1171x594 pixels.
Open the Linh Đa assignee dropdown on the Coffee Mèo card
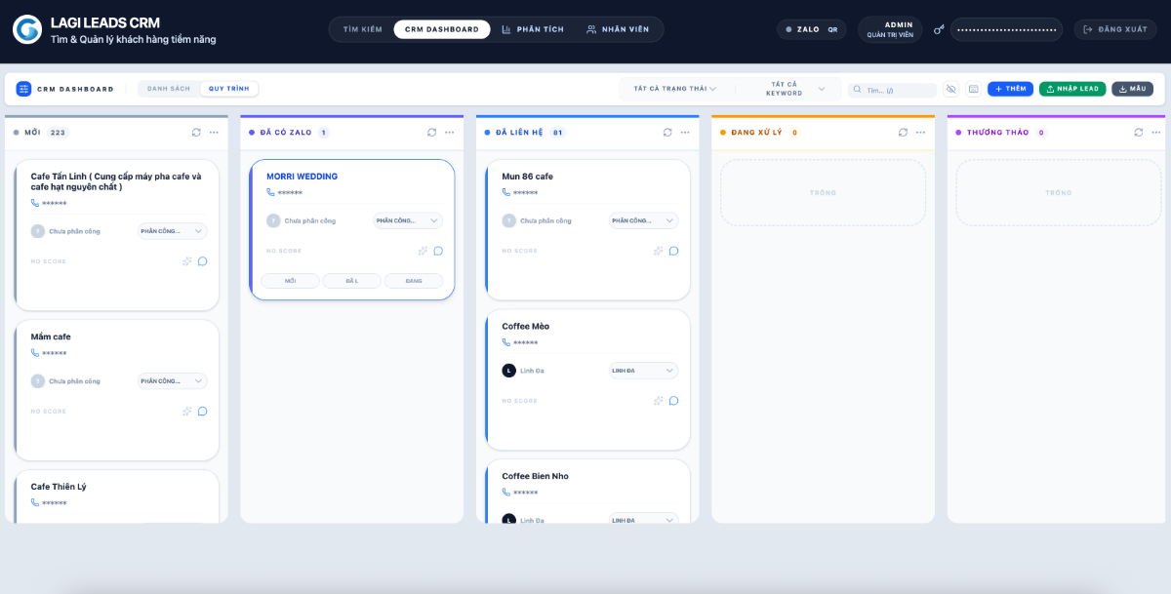[643, 371]
